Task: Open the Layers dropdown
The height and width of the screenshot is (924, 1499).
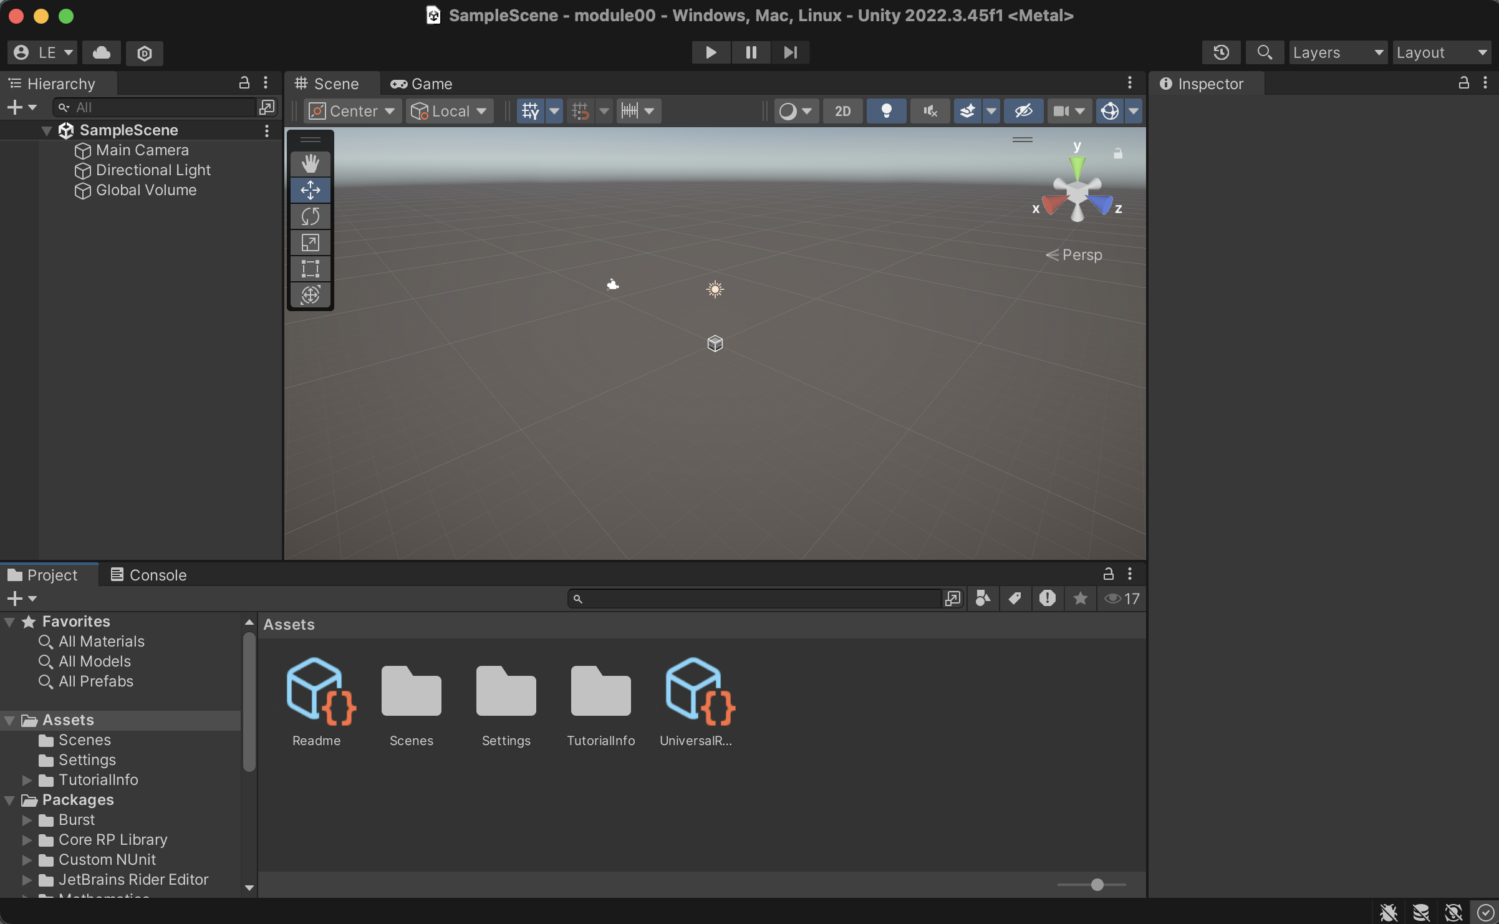Action: coord(1337,52)
